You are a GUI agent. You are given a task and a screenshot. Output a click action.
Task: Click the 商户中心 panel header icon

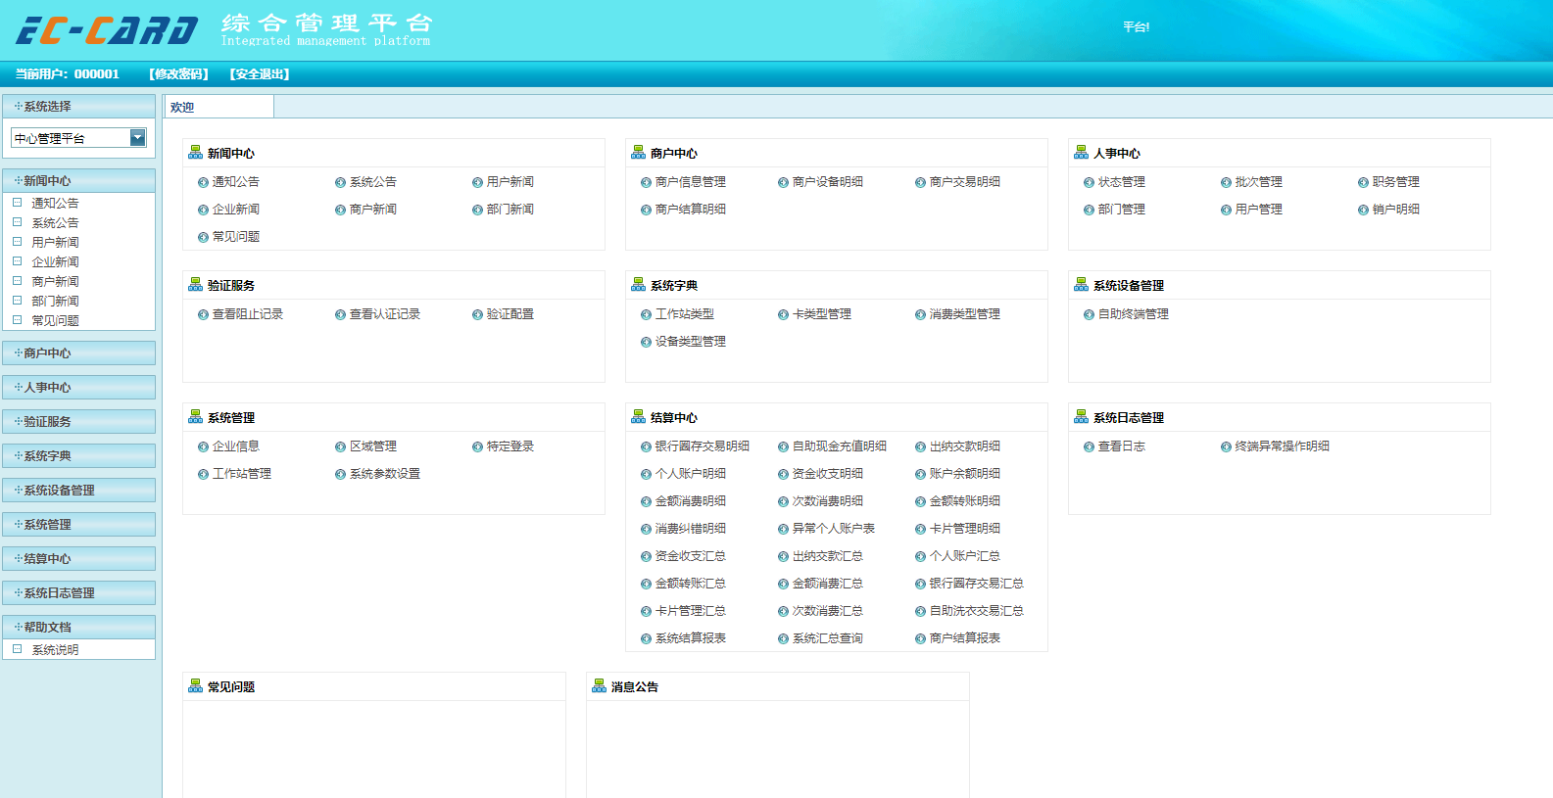pyautogui.click(x=639, y=153)
